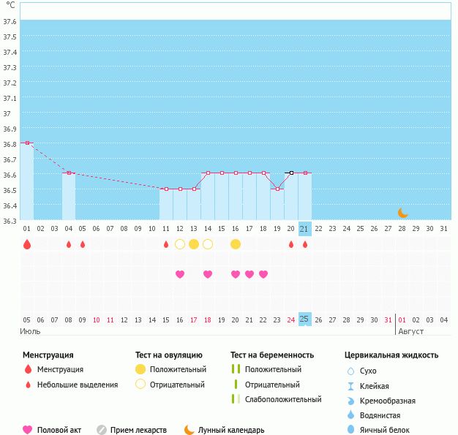
Task: Click the blue drop icon beside Яичный белок
Action: (351, 430)
